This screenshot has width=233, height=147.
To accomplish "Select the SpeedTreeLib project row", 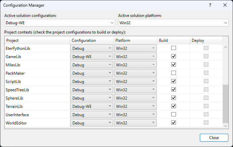I will 37,90.
